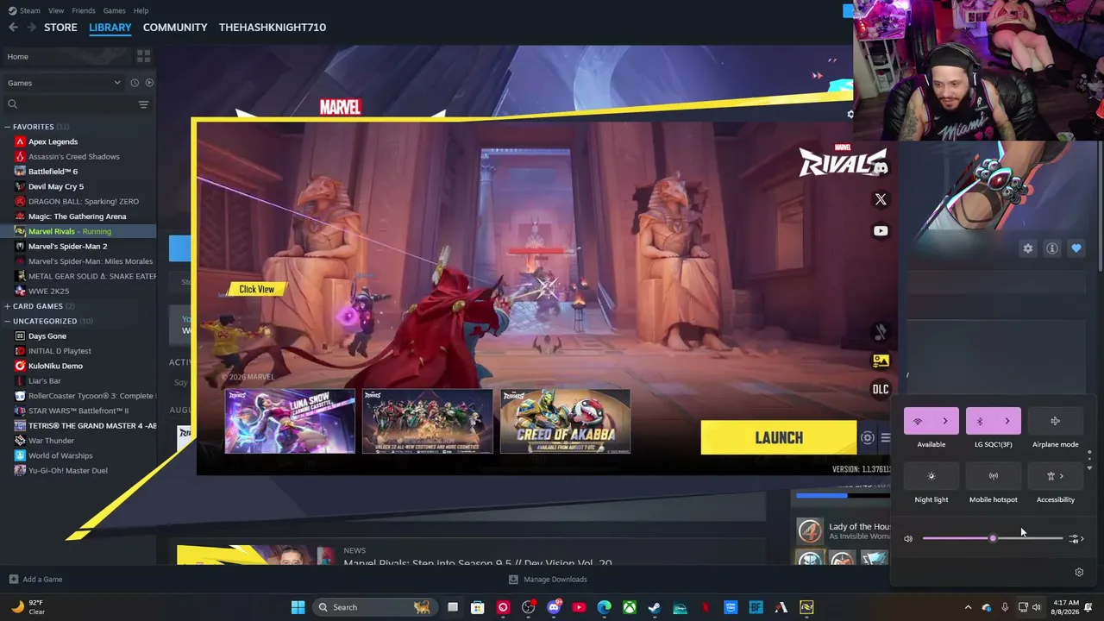Open Manage Downloads
The height and width of the screenshot is (621, 1104).
coord(548,580)
